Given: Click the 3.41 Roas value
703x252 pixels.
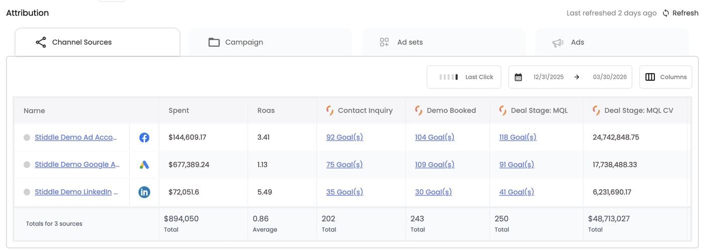Looking at the screenshot, I should 264,137.
